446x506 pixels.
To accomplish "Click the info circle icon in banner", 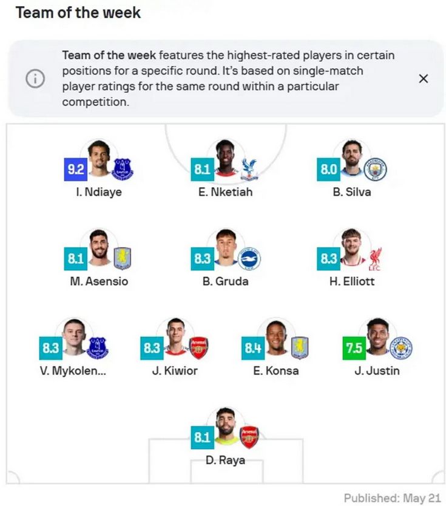I will click(x=35, y=78).
